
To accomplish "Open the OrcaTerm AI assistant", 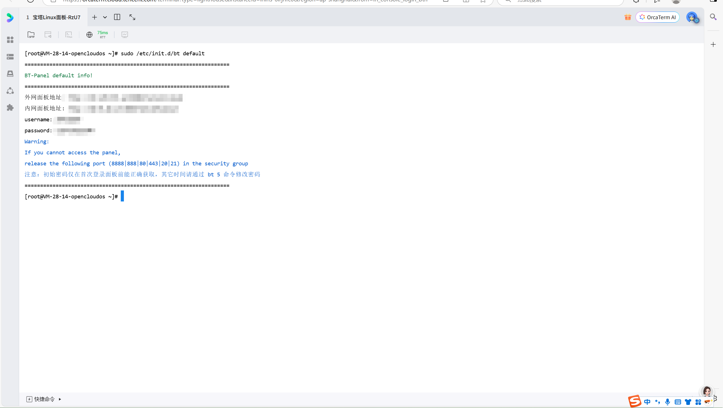I will click(658, 17).
